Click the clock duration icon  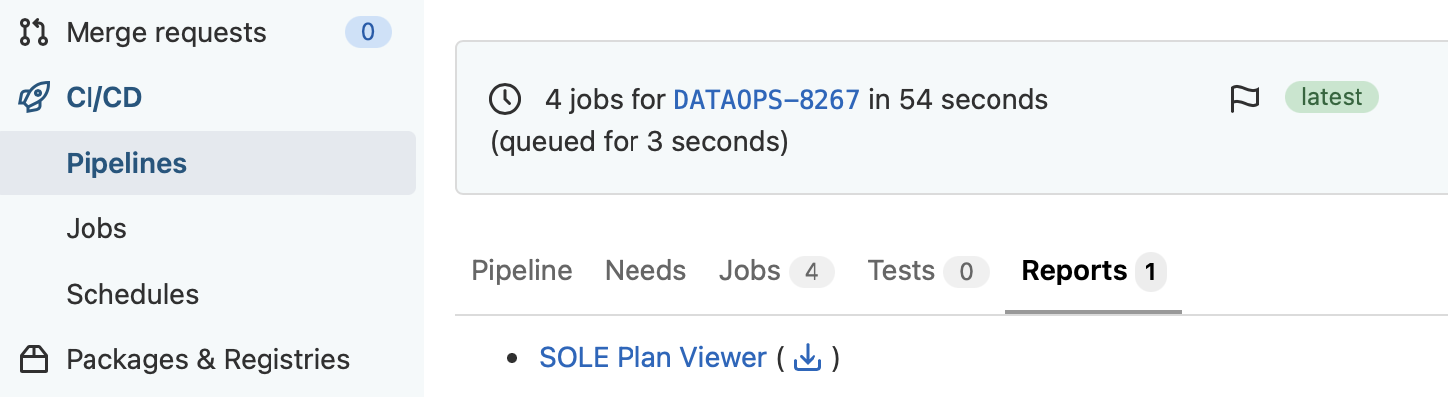[x=505, y=99]
